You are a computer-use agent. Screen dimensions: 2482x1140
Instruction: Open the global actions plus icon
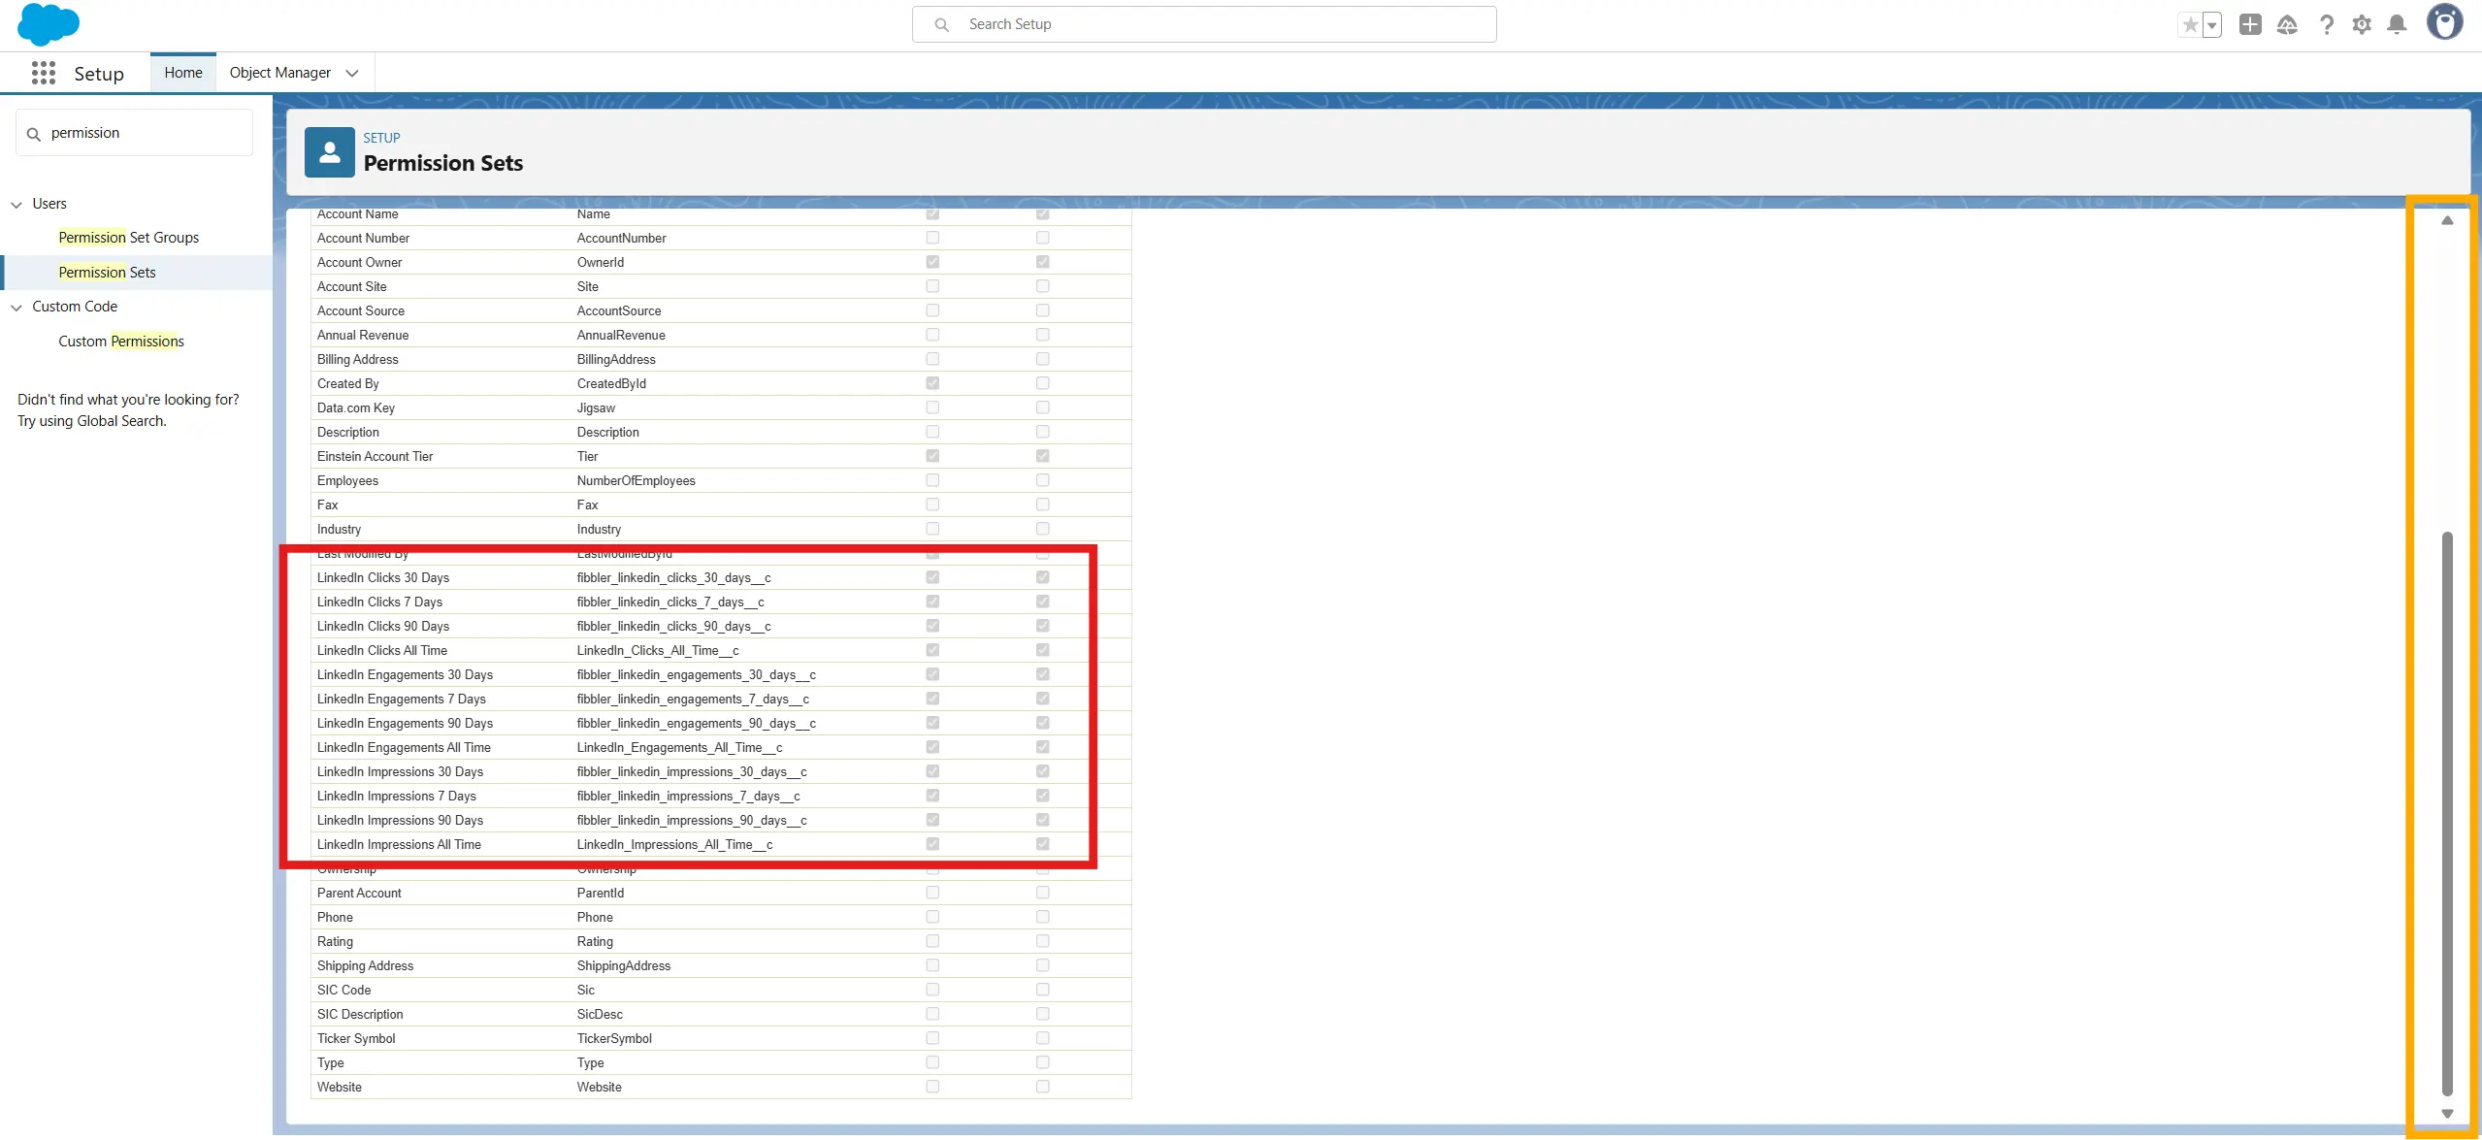click(x=2250, y=25)
